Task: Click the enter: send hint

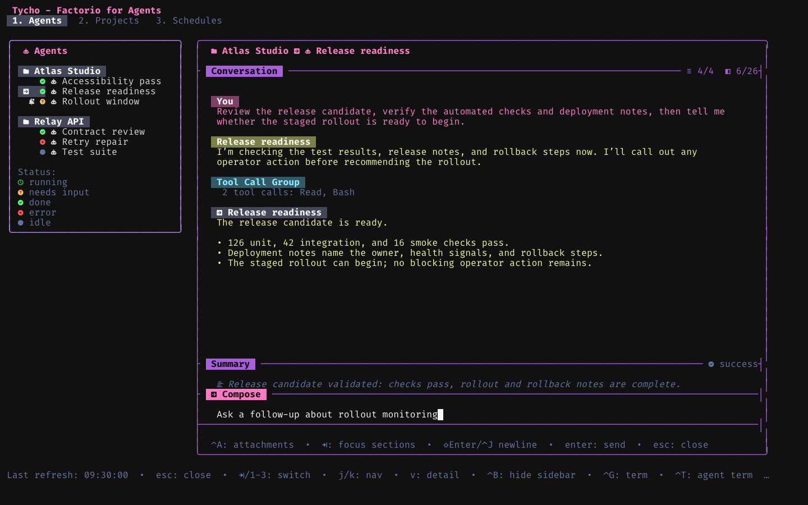Action: pyautogui.click(x=595, y=445)
